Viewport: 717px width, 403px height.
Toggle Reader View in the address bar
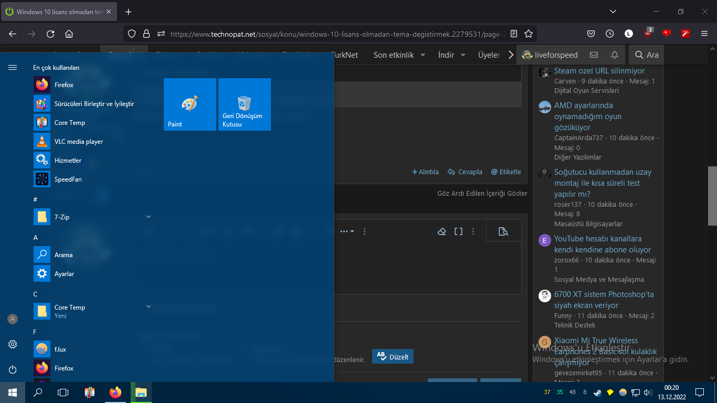pos(514,34)
